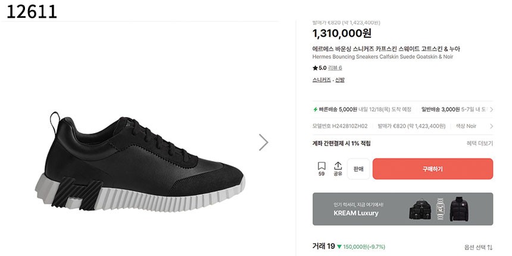This screenshot has width=512, height=256.
Task: Click the next image arrow beside the shoe
Action: pos(263,143)
